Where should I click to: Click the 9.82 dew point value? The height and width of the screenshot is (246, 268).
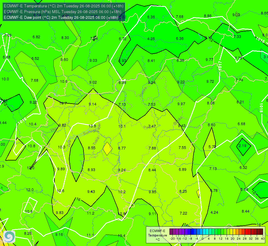coord(62,125)
